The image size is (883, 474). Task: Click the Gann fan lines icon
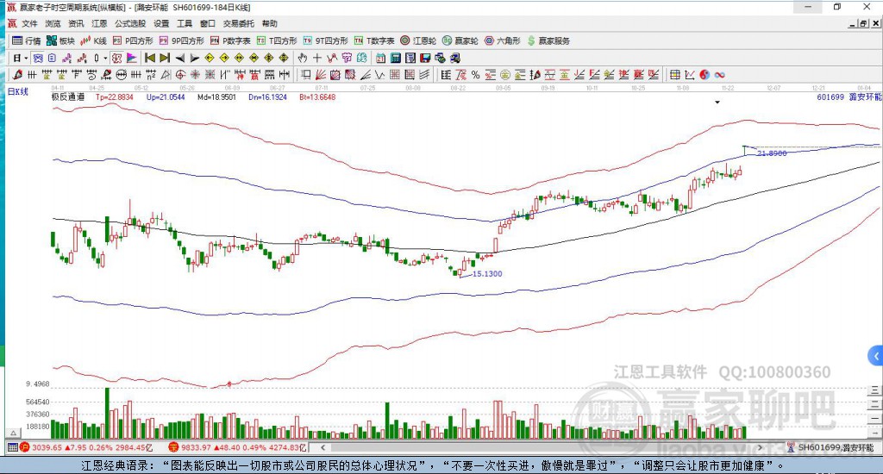pyautogui.click(x=321, y=75)
